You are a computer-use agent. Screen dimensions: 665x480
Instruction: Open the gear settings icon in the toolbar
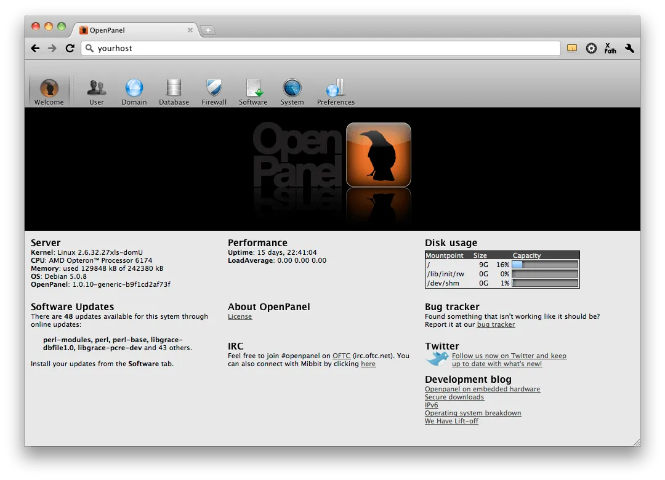pyautogui.click(x=591, y=48)
